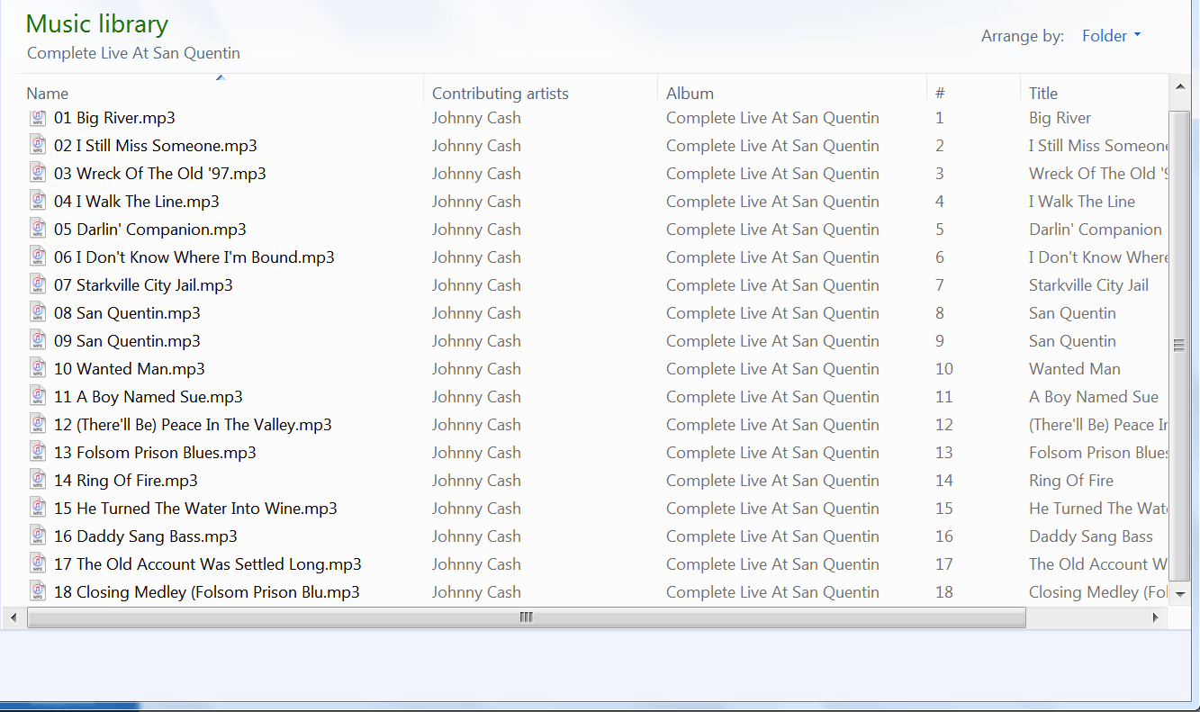Open the Arrange by Folder dropdown
Viewport: 1200px width, 712px height.
1112,36
